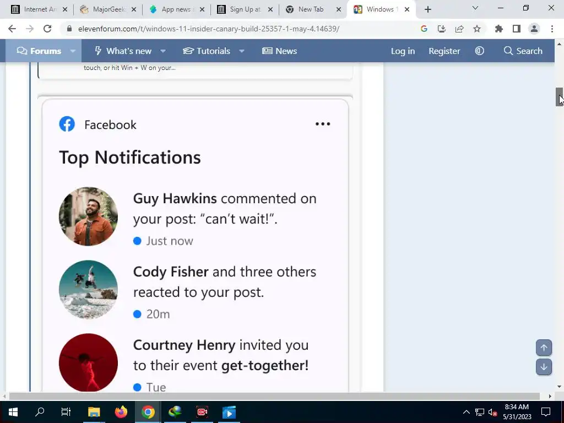Click the install app icon in address bar
The image size is (564, 423).
coord(442,29)
